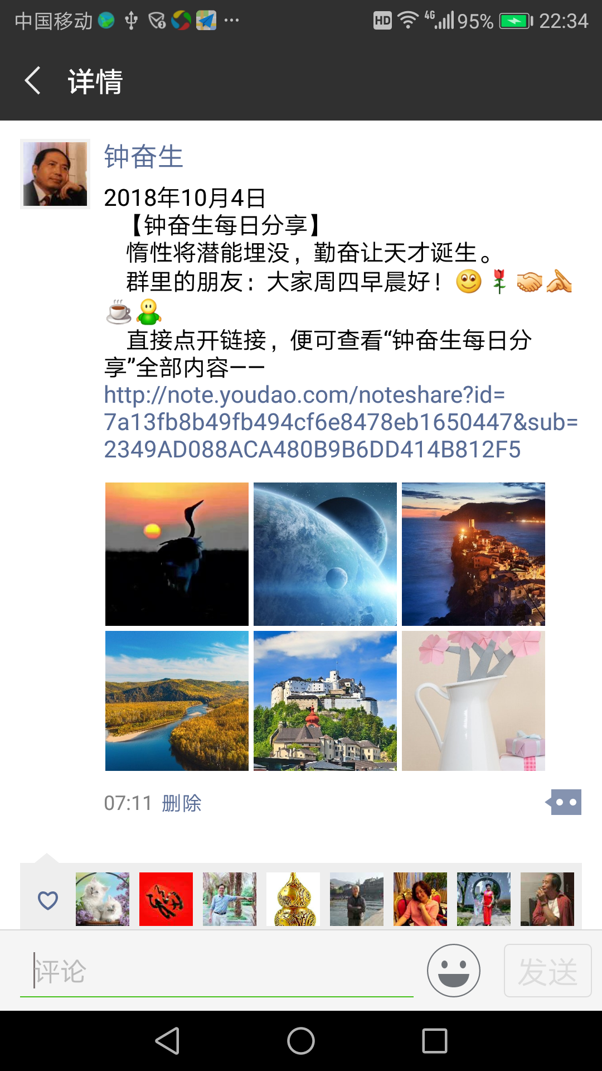
Task: Open the autumn river landscape photo
Action: pyautogui.click(x=177, y=701)
